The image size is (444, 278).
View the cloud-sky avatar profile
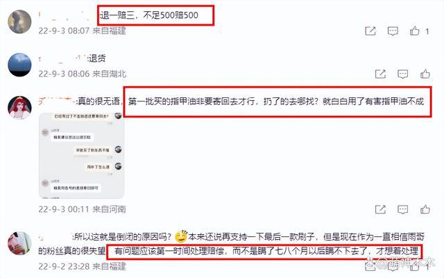click(x=19, y=22)
